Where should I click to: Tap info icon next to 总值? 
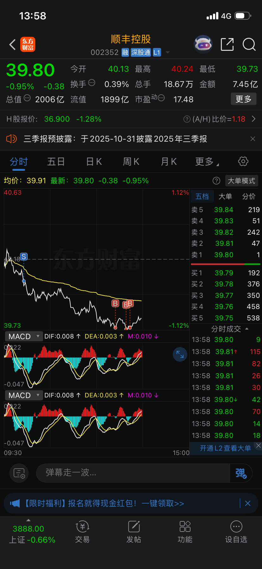coord(27,98)
